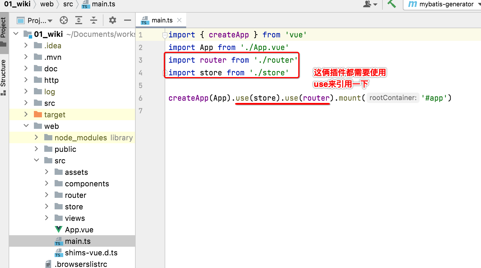
Task: Expand the router folder
Action: coord(47,195)
